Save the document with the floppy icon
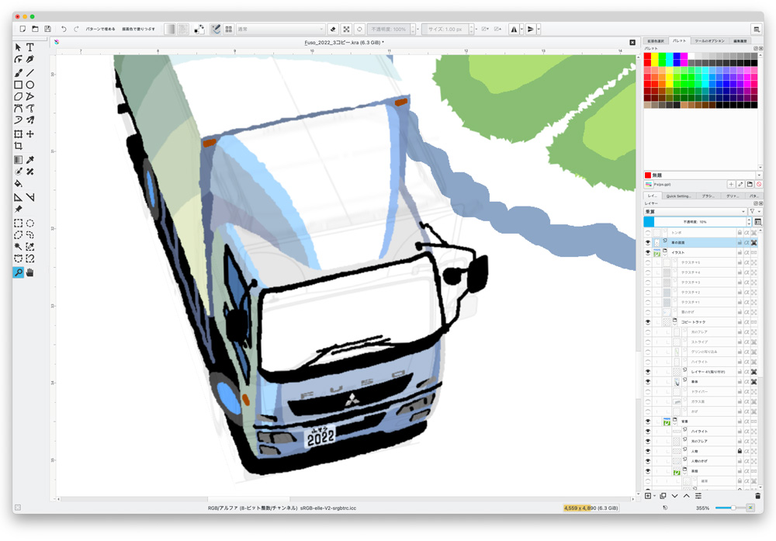This screenshot has width=776, height=541. pos(47,29)
